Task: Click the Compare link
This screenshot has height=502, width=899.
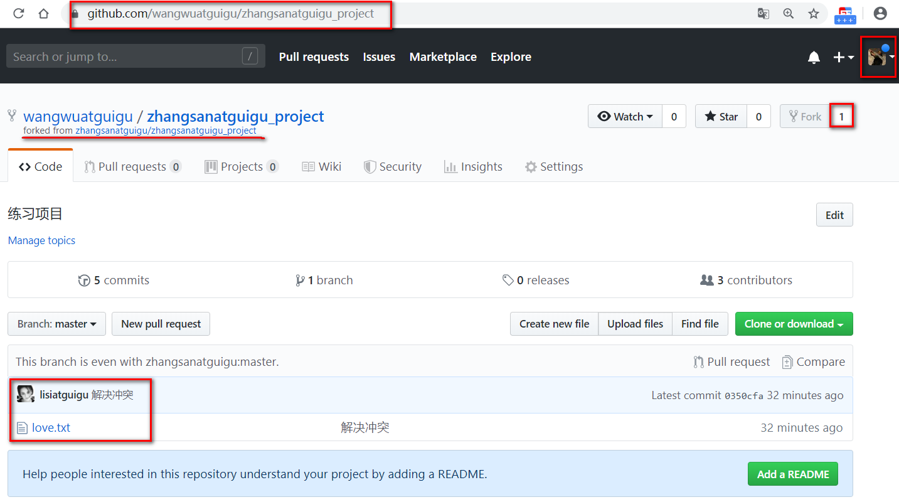Action: click(x=814, y=362)
